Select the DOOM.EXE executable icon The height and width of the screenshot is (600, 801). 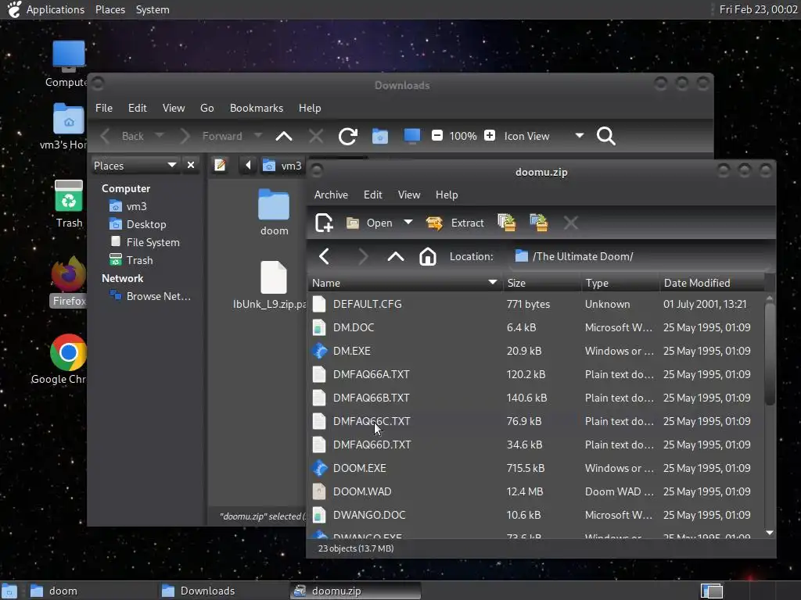pos(319,468)
